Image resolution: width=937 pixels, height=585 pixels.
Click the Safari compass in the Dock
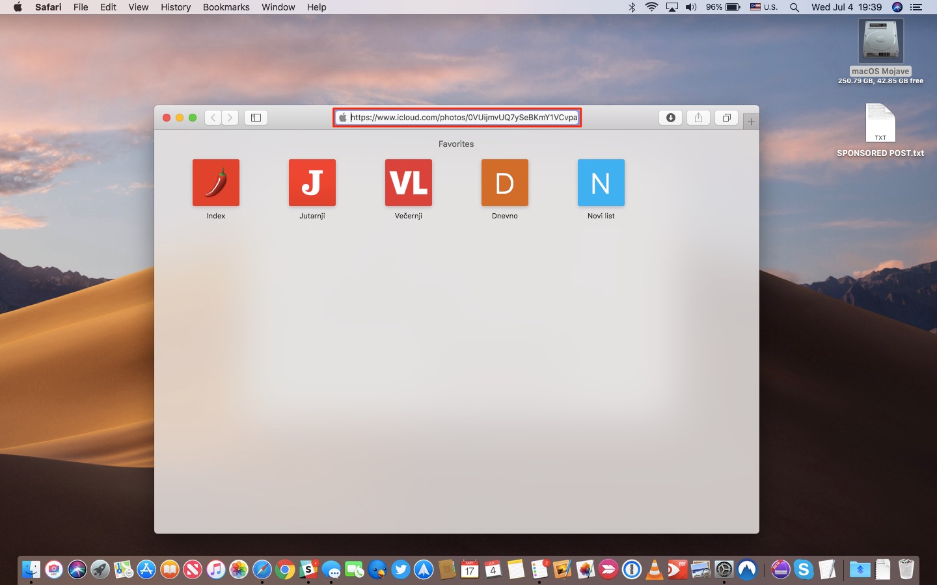click(x=262, y=569)
